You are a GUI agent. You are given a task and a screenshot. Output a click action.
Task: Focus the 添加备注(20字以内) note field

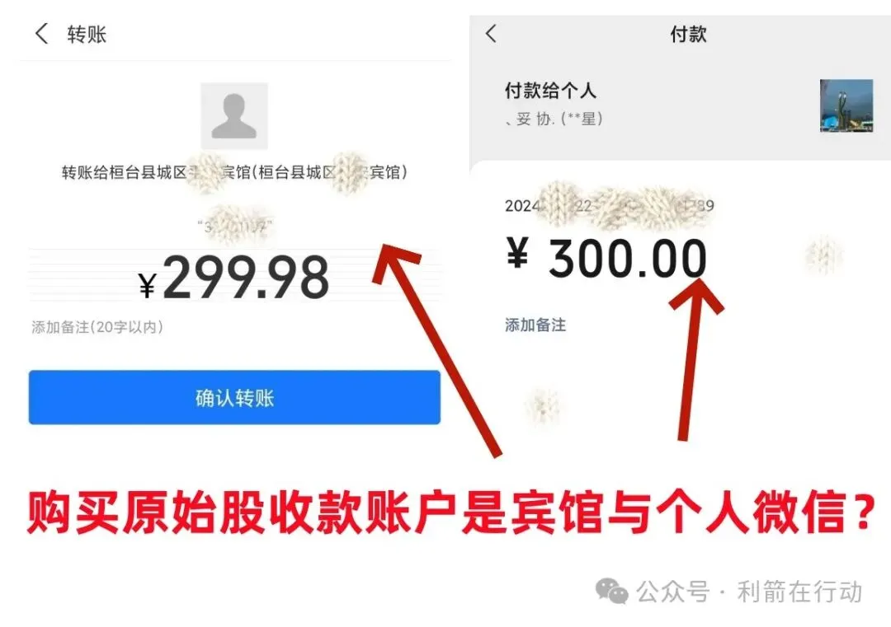coord(97,327)
